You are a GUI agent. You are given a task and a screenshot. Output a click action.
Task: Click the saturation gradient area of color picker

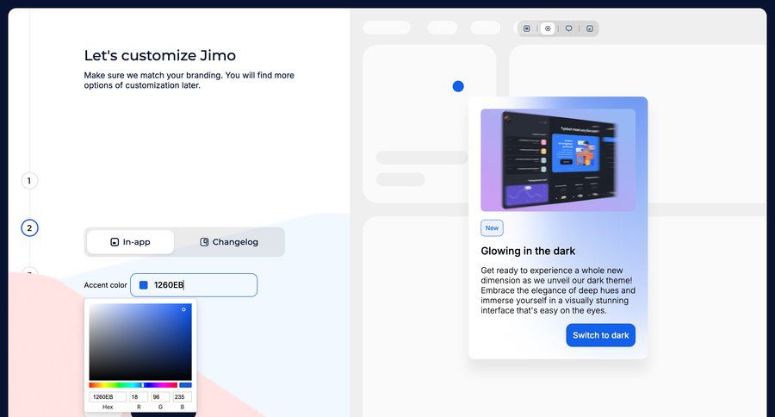coord(140,342)
